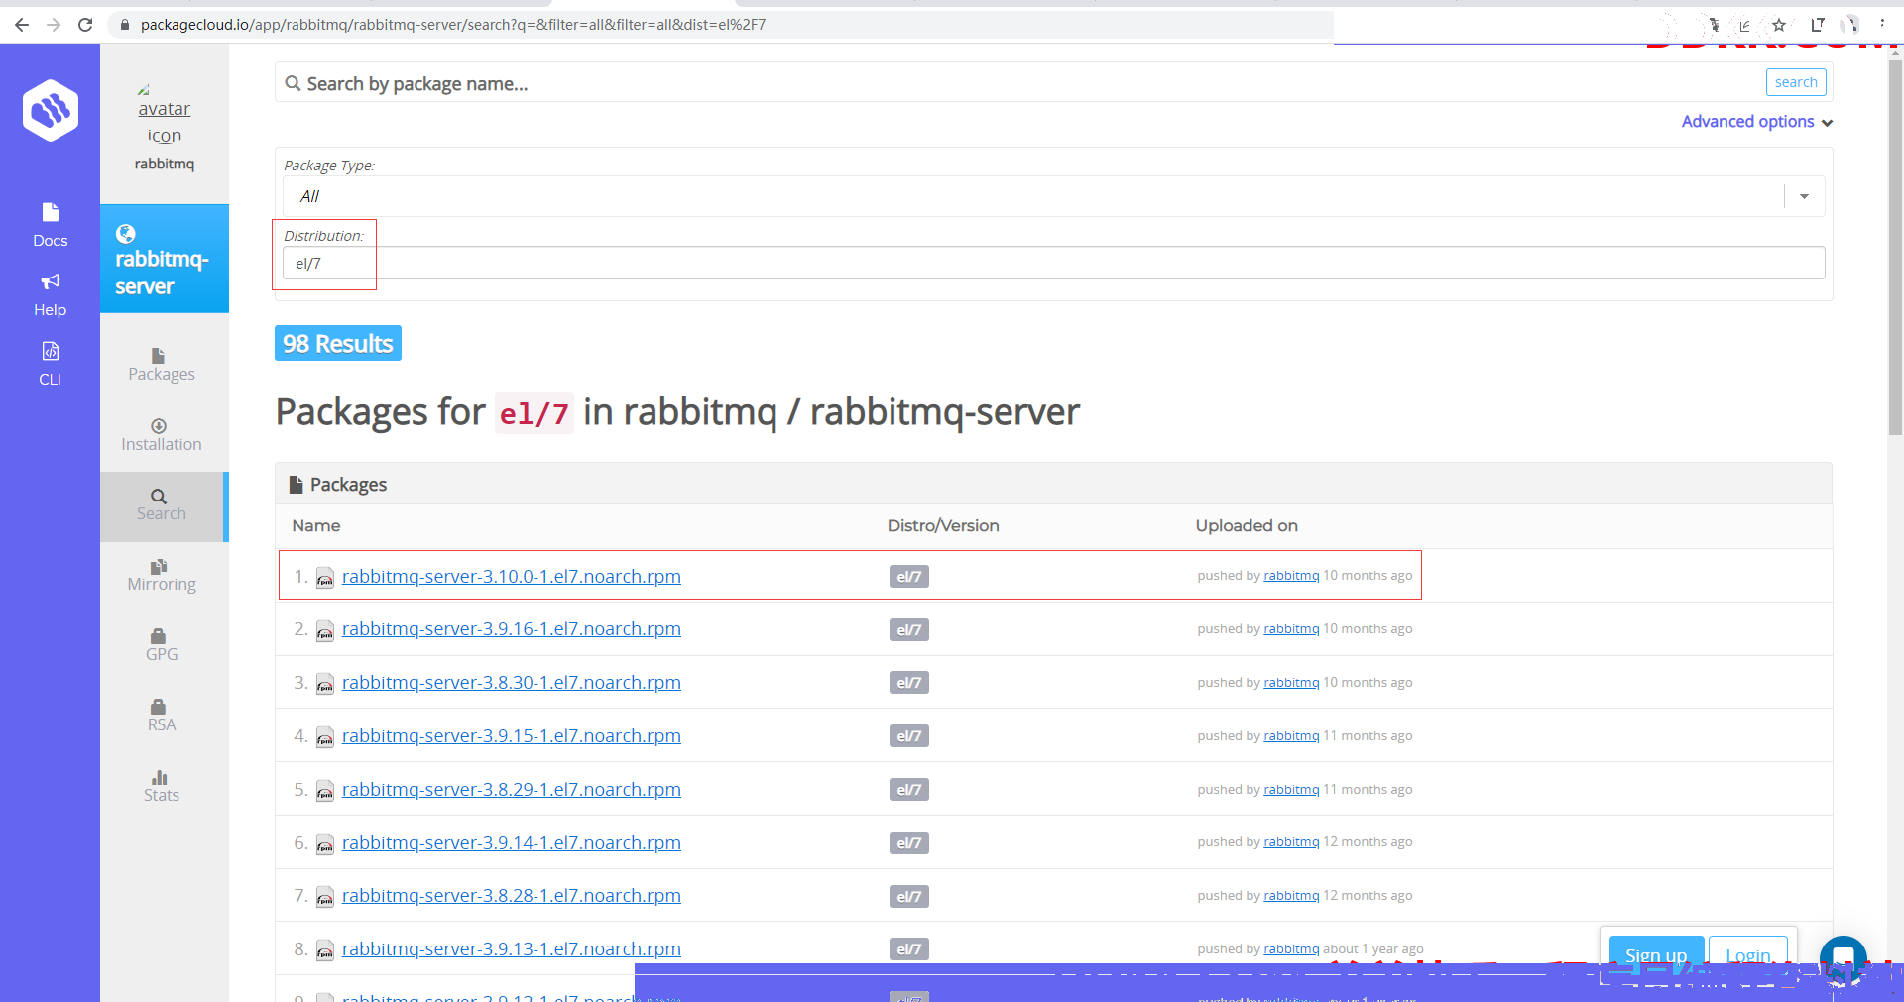
Task: Click rabbitmq uploader link on 3.9.13 row
Action: (x=1291, y=949)
